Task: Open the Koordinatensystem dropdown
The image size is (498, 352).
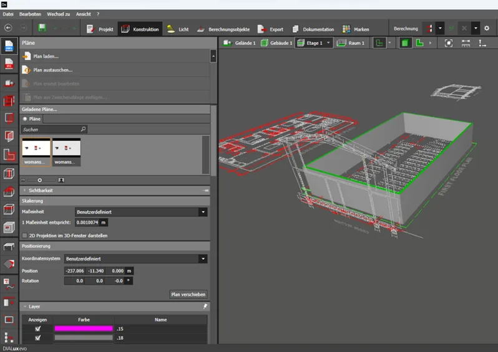Action: [x=203, y=259]
